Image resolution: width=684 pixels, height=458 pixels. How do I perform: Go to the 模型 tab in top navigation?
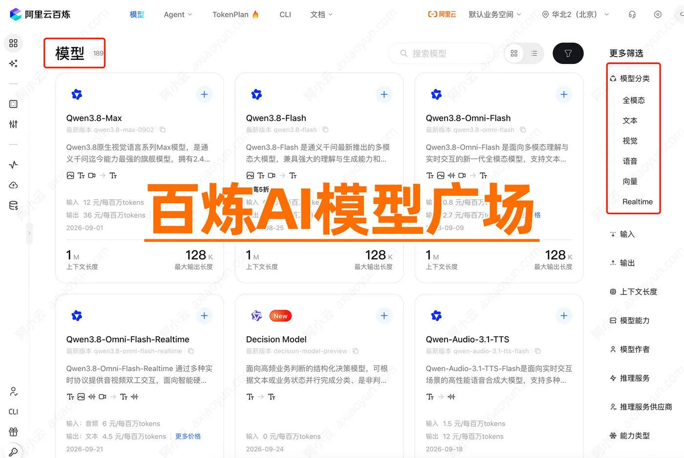(137, 15)
